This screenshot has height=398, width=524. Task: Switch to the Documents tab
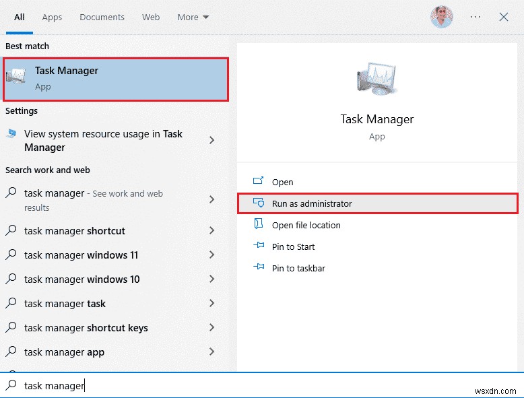tap(102, 17)
